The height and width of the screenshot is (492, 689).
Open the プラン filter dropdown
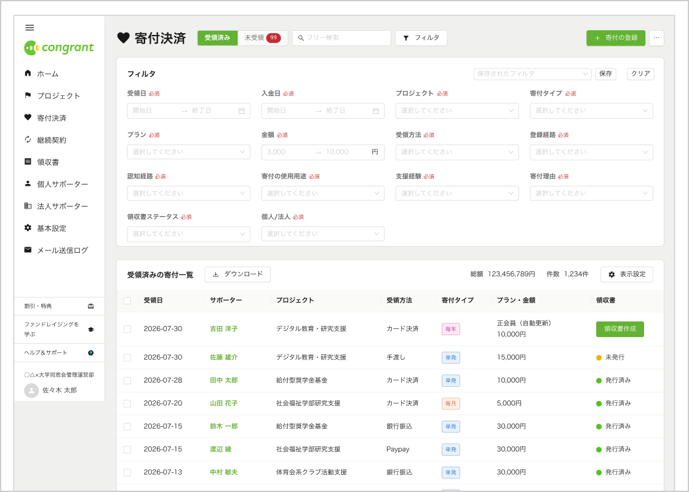click(188, 152)
